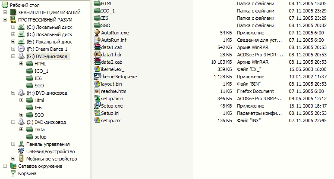This screenshot has height=179, width=334.
Task: Select the setup.bmp image file icon
Action: (98, 99)
